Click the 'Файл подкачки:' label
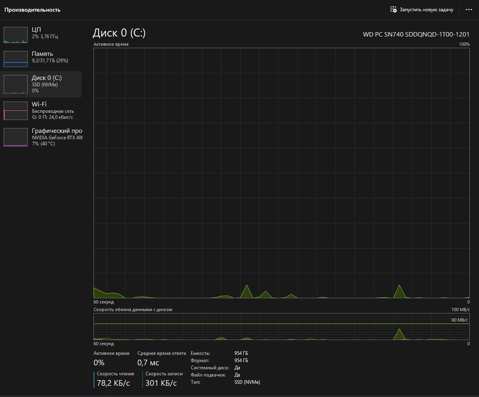 click(x=208, y=375)
